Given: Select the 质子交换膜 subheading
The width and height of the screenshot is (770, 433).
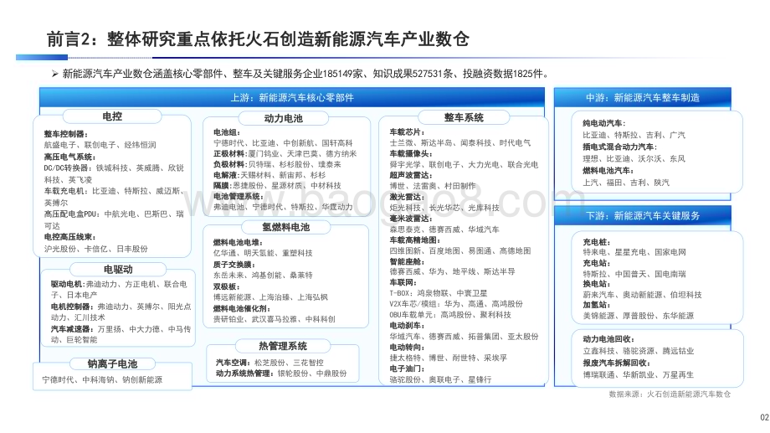Looking at the screenshot, I should (234, 265).
